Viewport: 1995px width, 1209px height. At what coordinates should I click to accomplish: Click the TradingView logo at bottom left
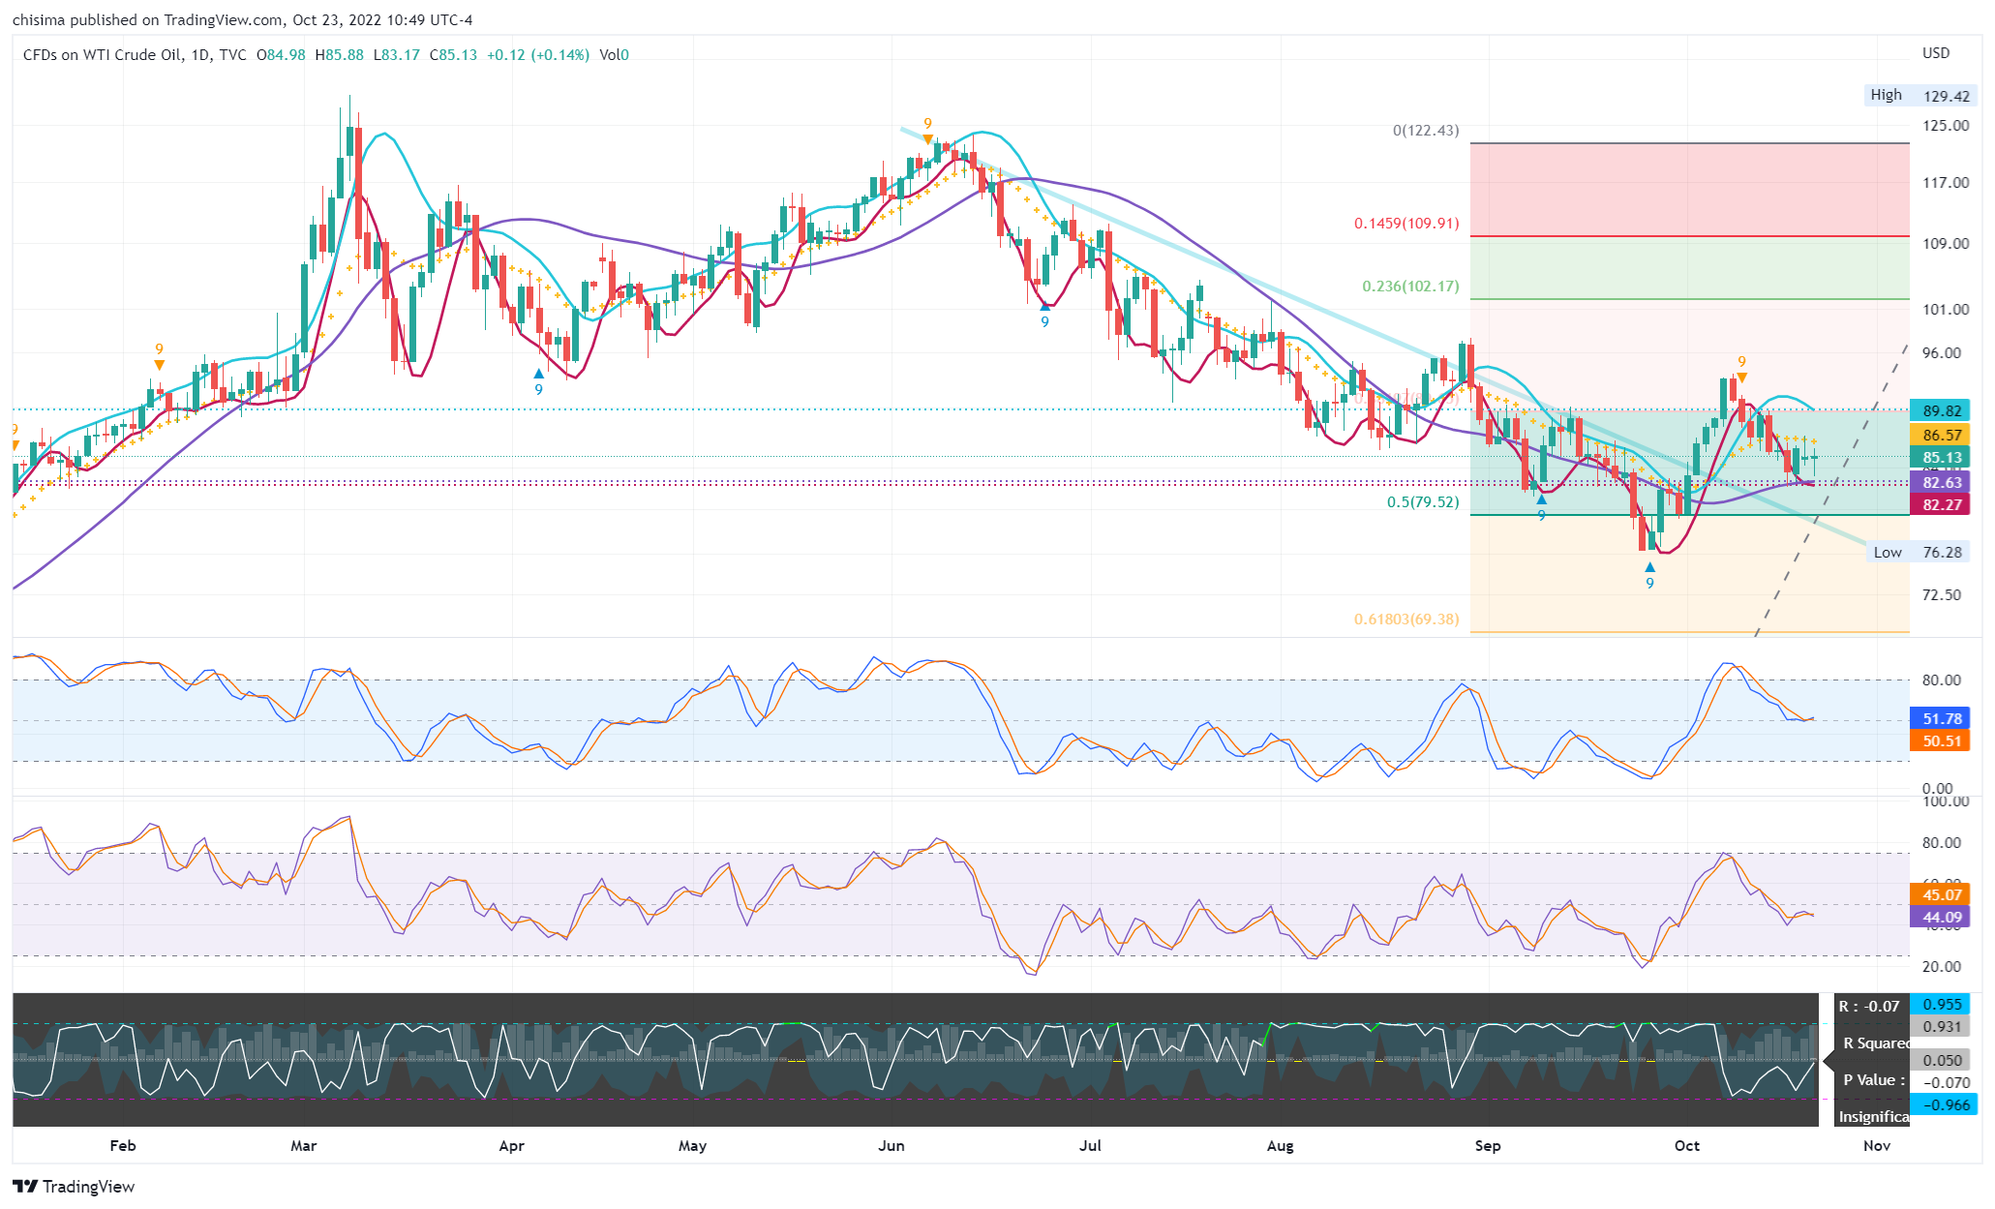[74, 1186]
